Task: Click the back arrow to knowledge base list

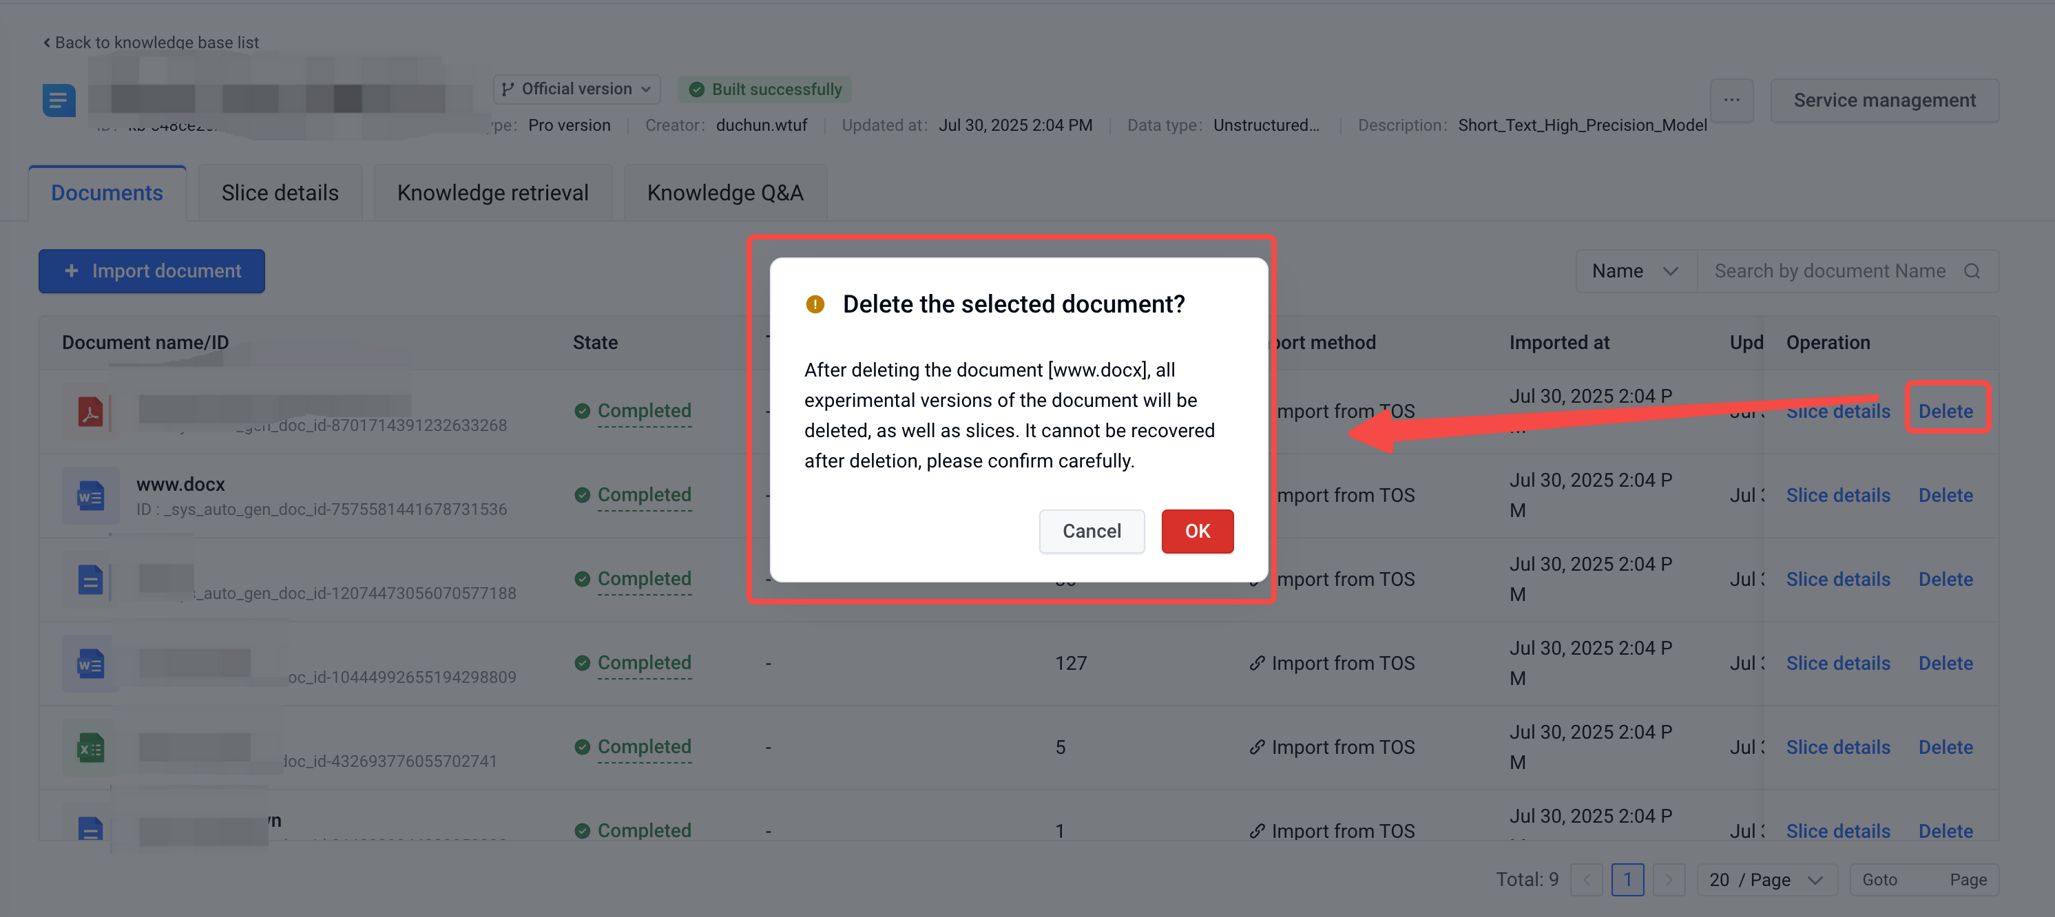Action: (46, 42)
